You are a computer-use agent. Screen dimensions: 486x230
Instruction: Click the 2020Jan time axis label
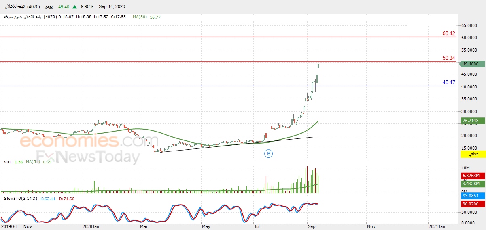[91, 227]
